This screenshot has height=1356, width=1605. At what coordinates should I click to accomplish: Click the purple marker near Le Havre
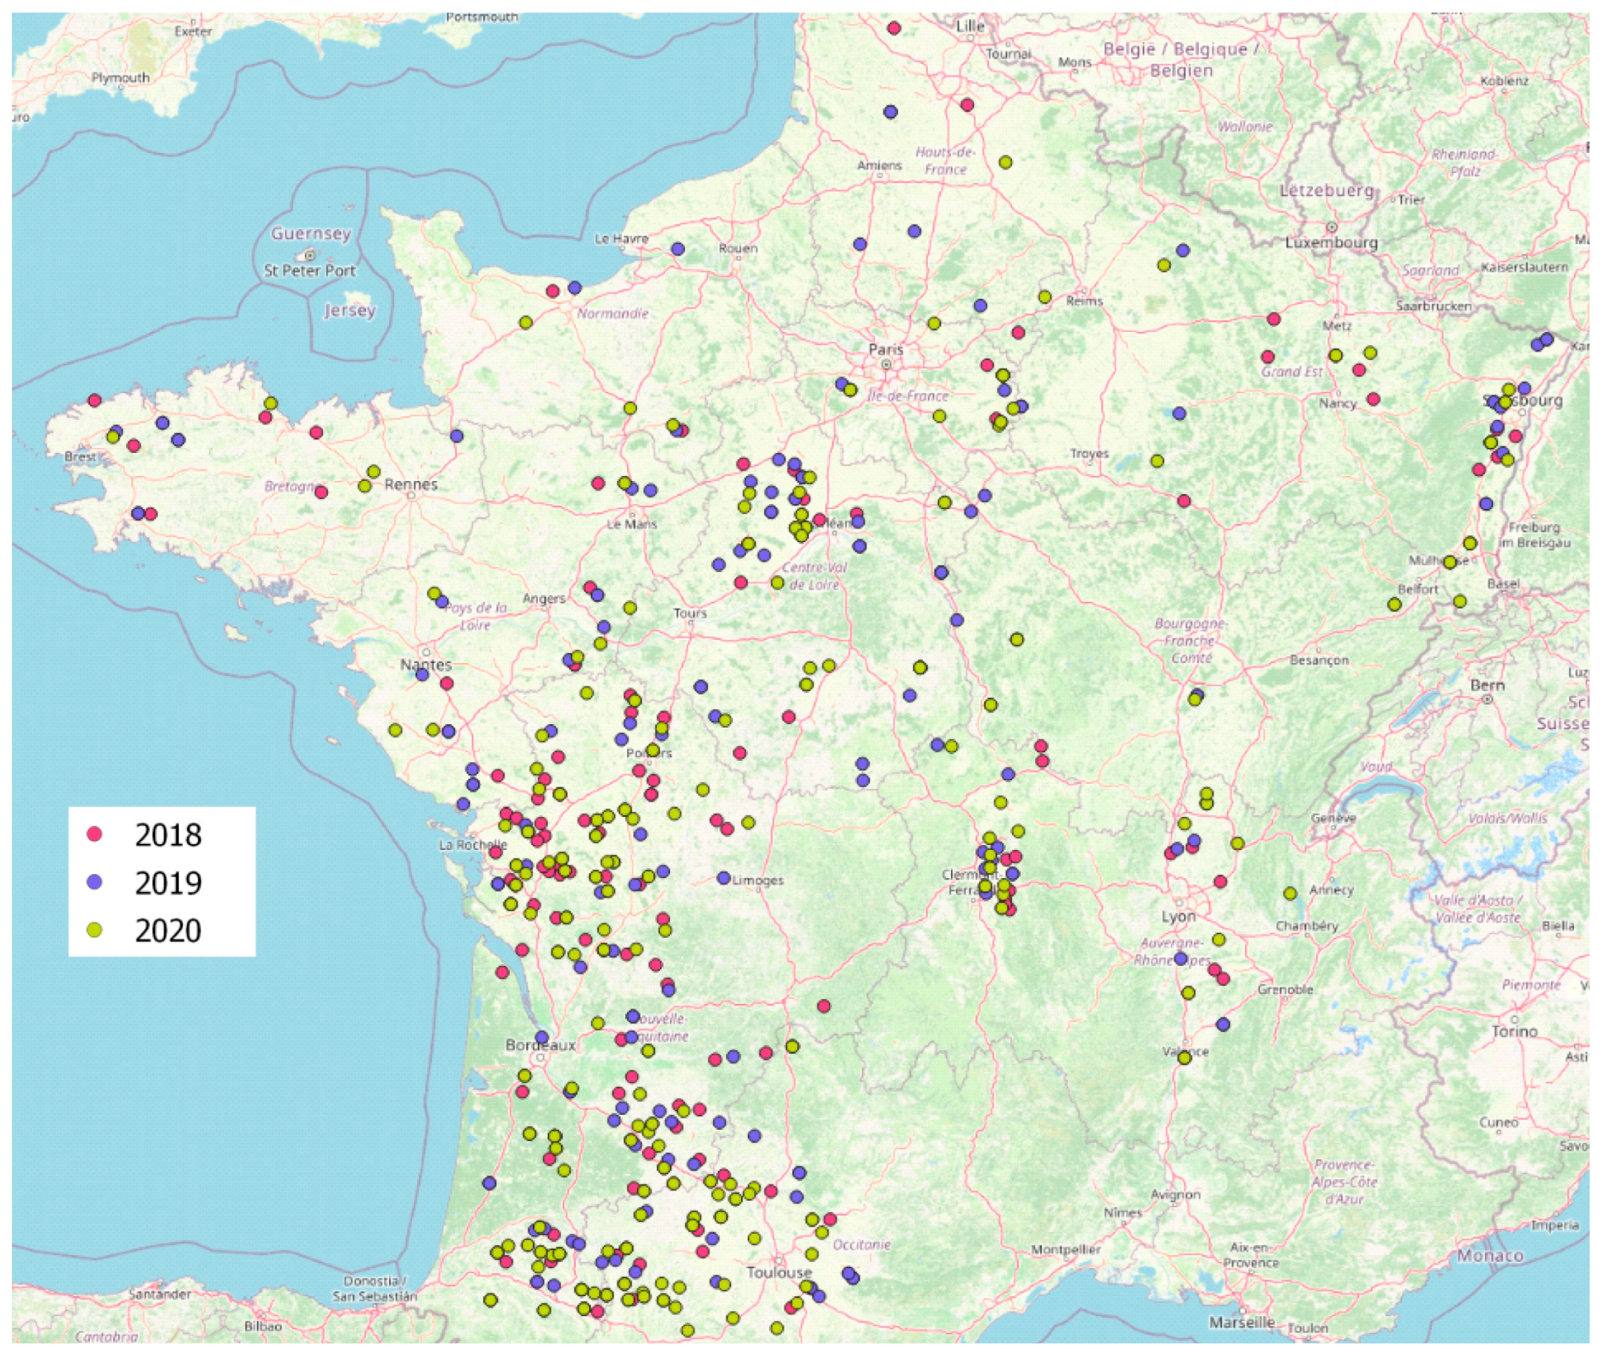677,249
